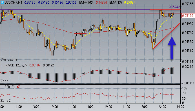Click the MACD value 0.00187

[35, 65]
